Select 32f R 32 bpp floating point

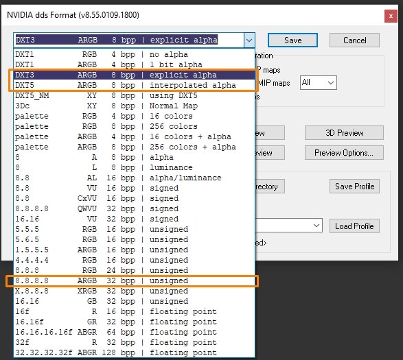click(x=134, y=342)
